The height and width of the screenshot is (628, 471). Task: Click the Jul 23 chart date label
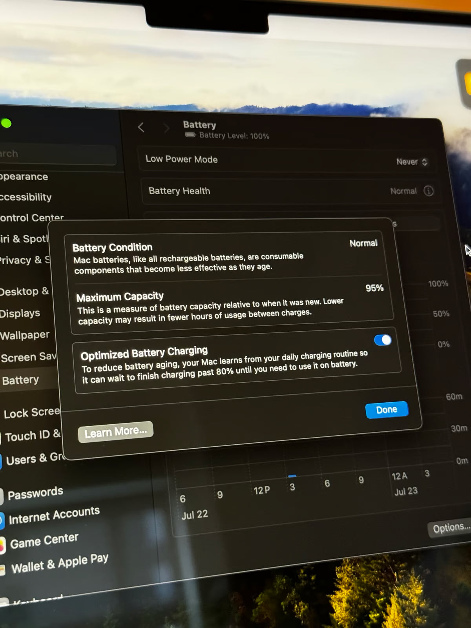[406, 491]
